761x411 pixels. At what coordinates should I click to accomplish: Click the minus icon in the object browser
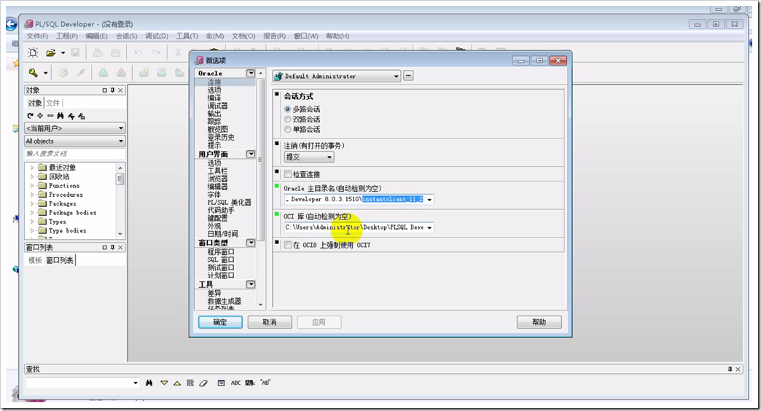50,115
